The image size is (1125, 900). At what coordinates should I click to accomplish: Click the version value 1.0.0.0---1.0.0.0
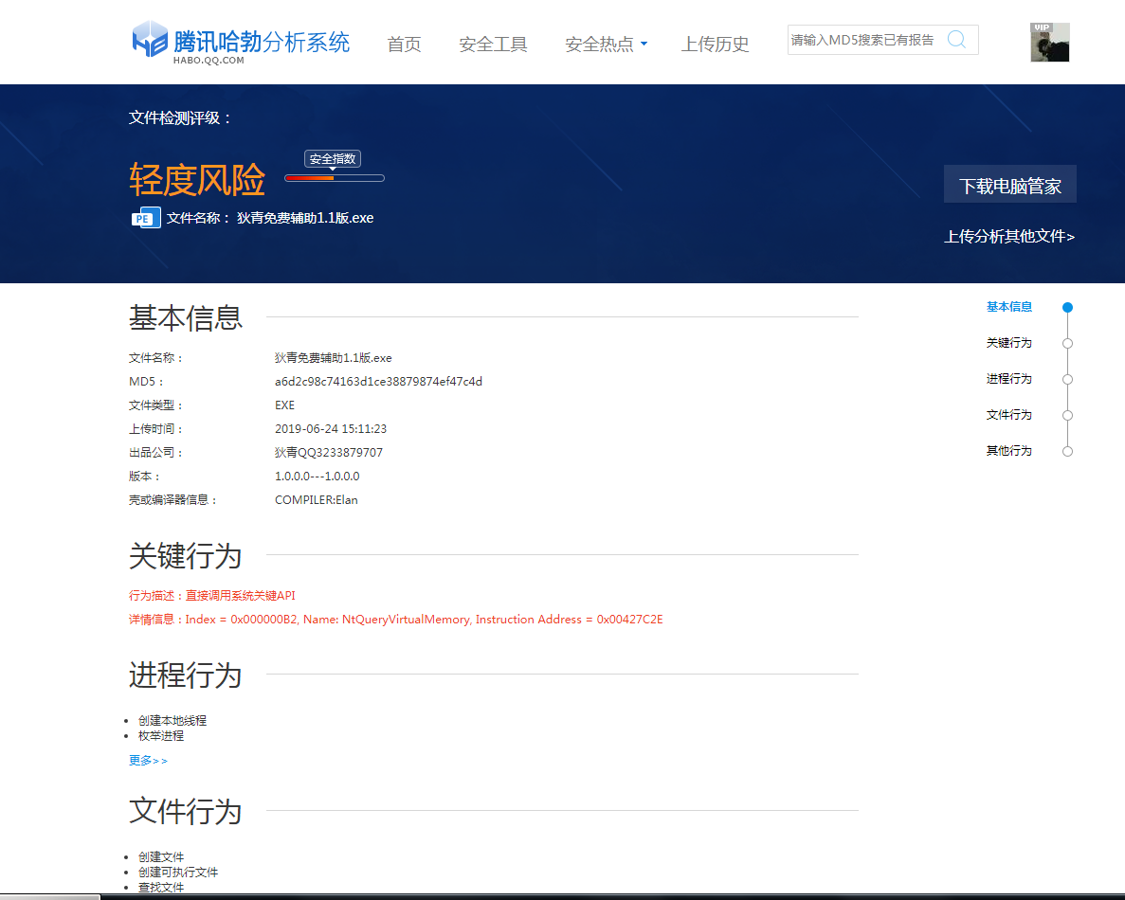(318, 477)
